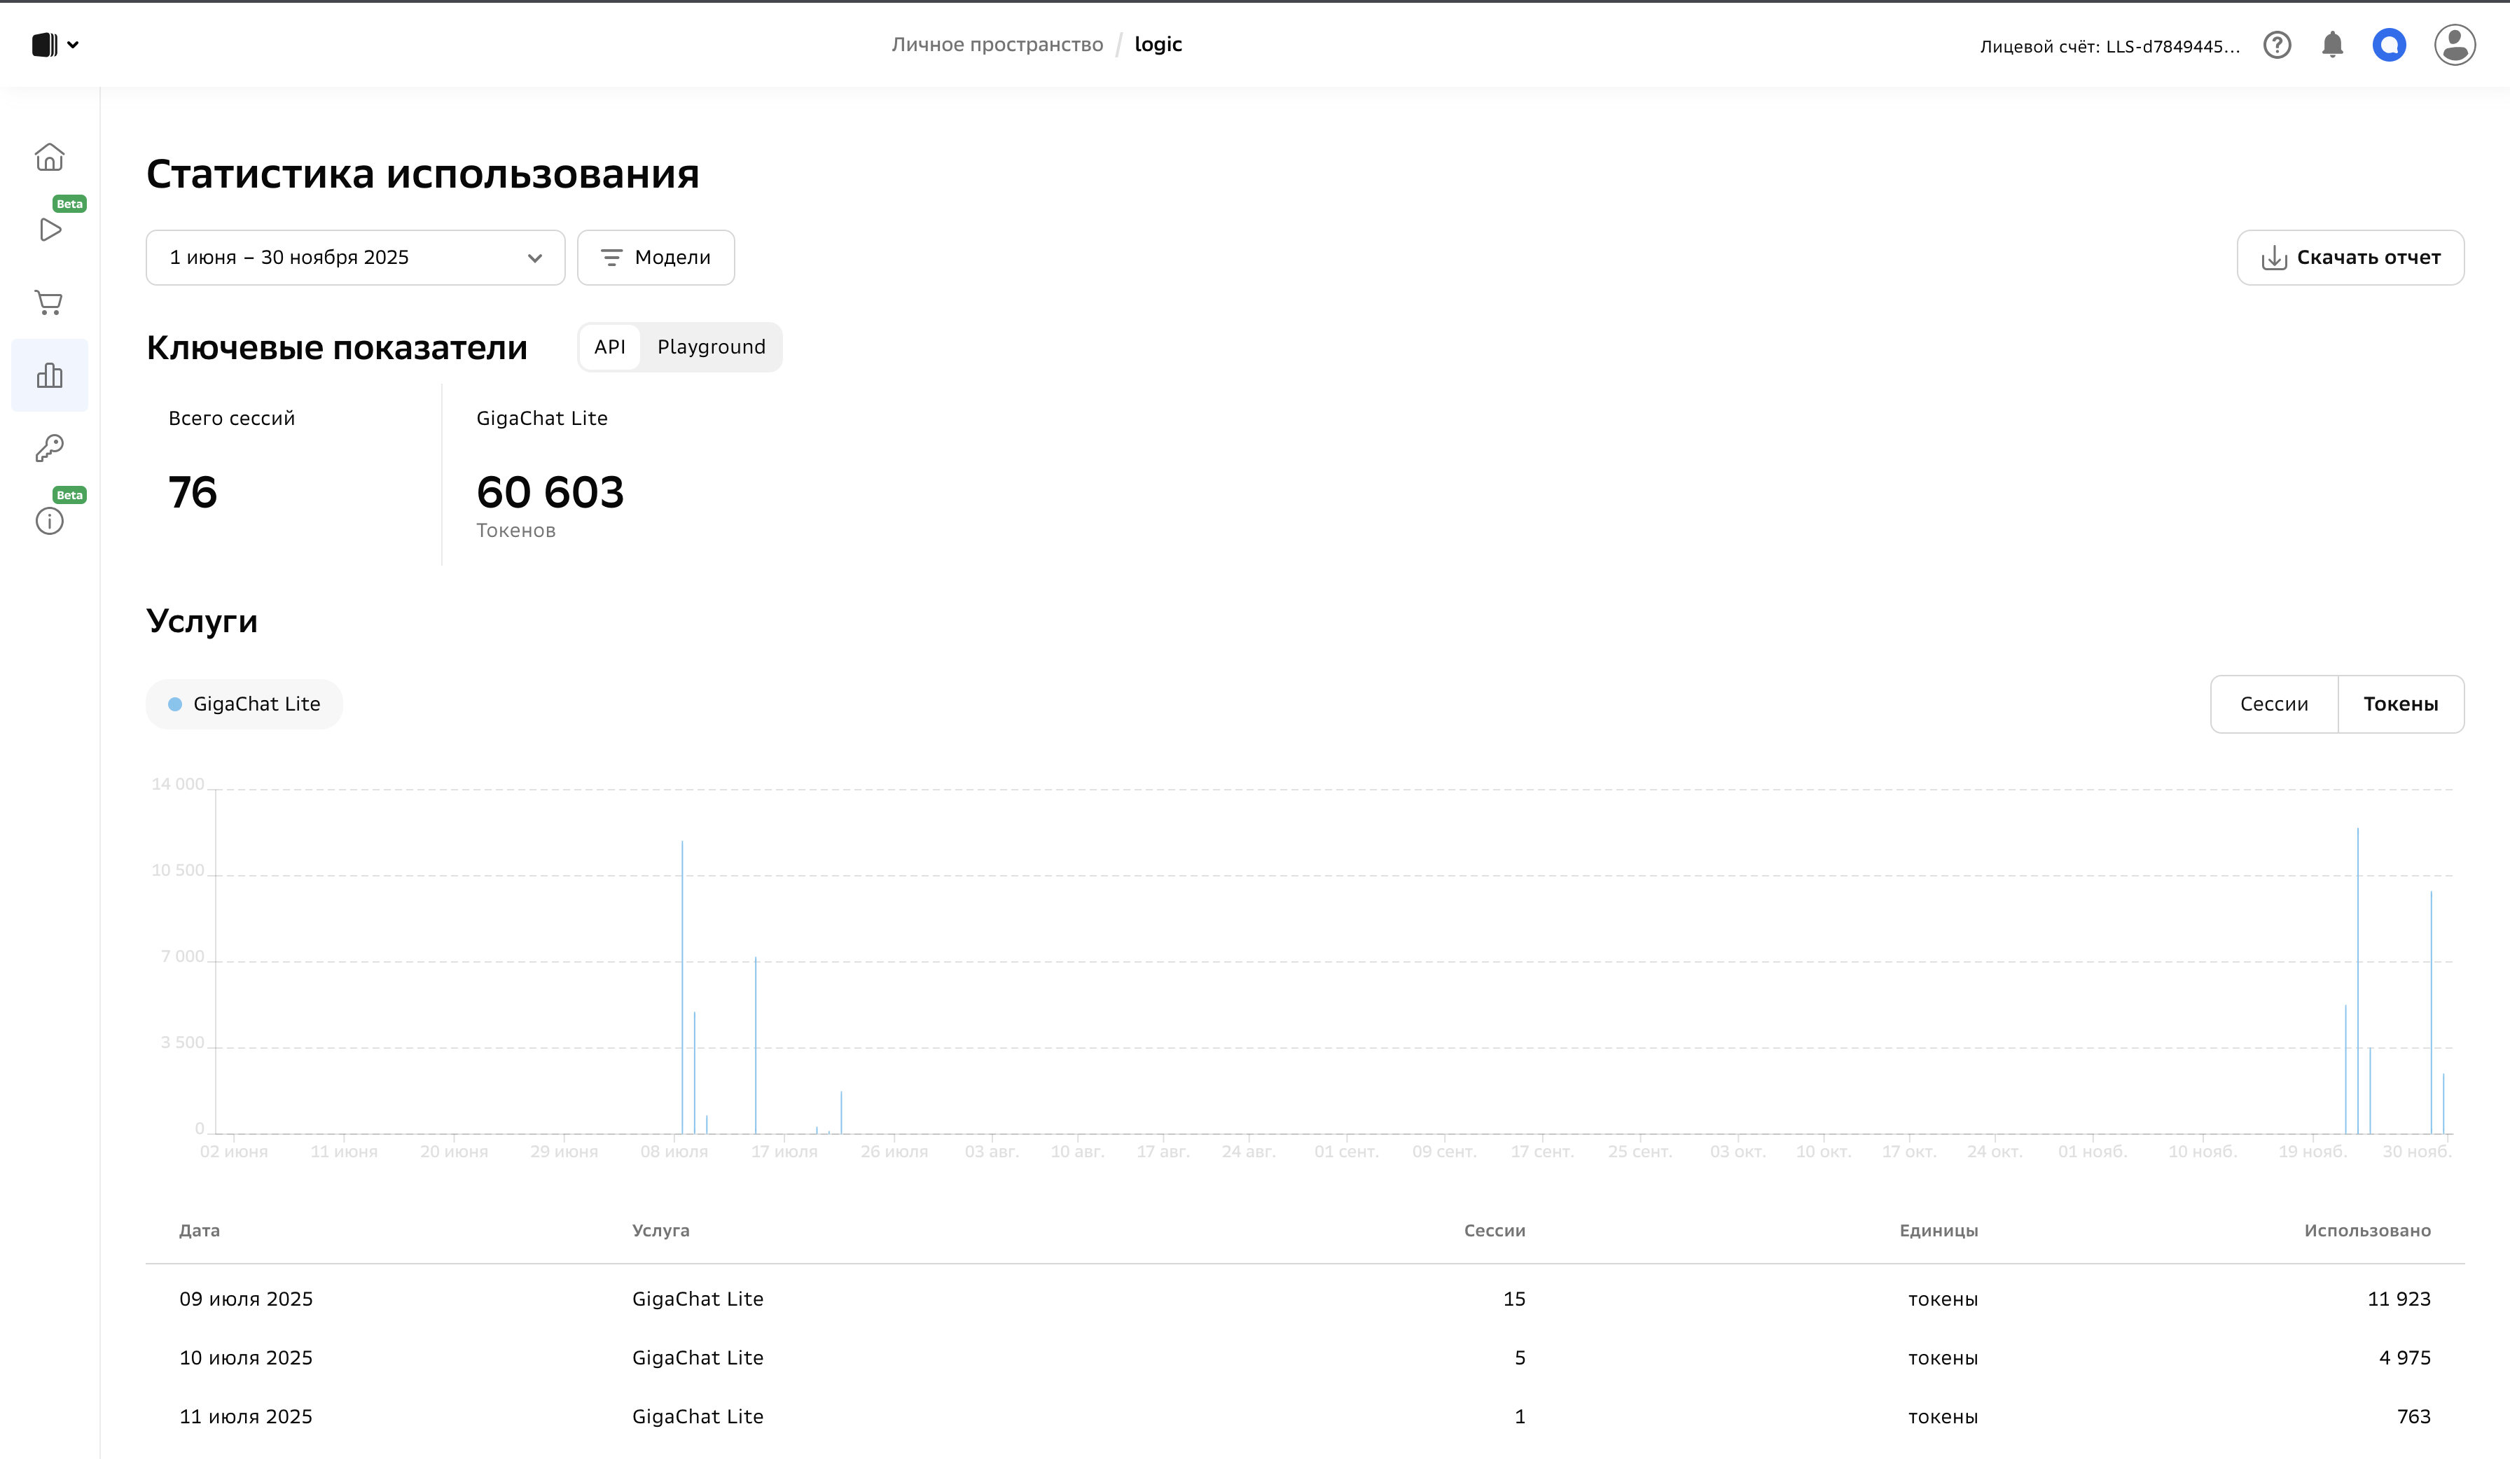Open the Модели filter
The image size is (2510, 1459).
click(x=656, y=257)
